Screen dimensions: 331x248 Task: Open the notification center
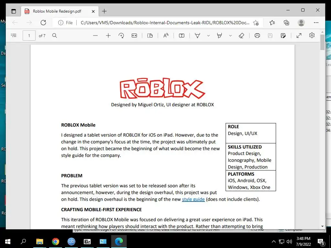pyautogui.click(x=321, y=242)
